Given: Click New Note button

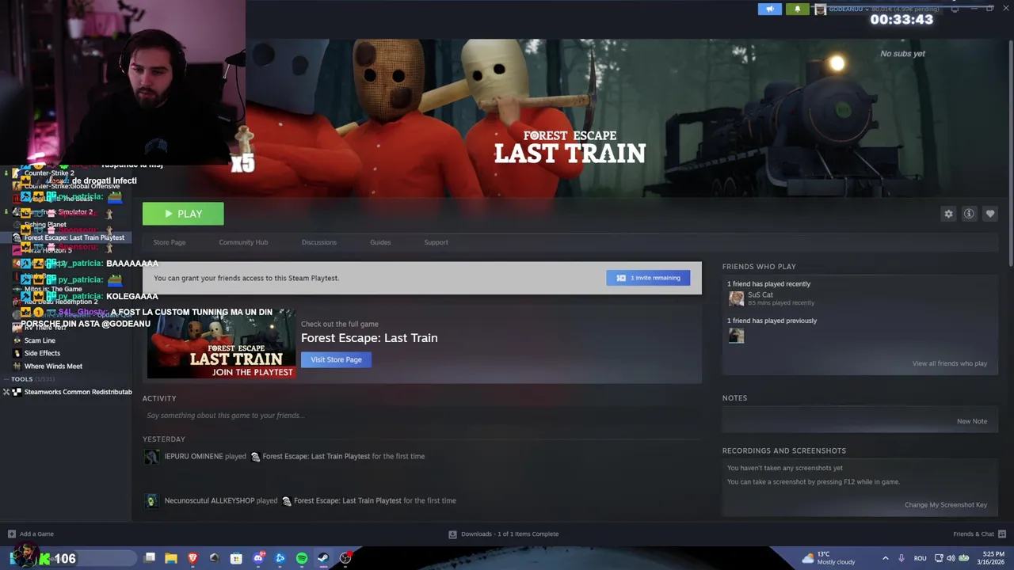Looking at the screenshot, I should (x=971, y=421).
